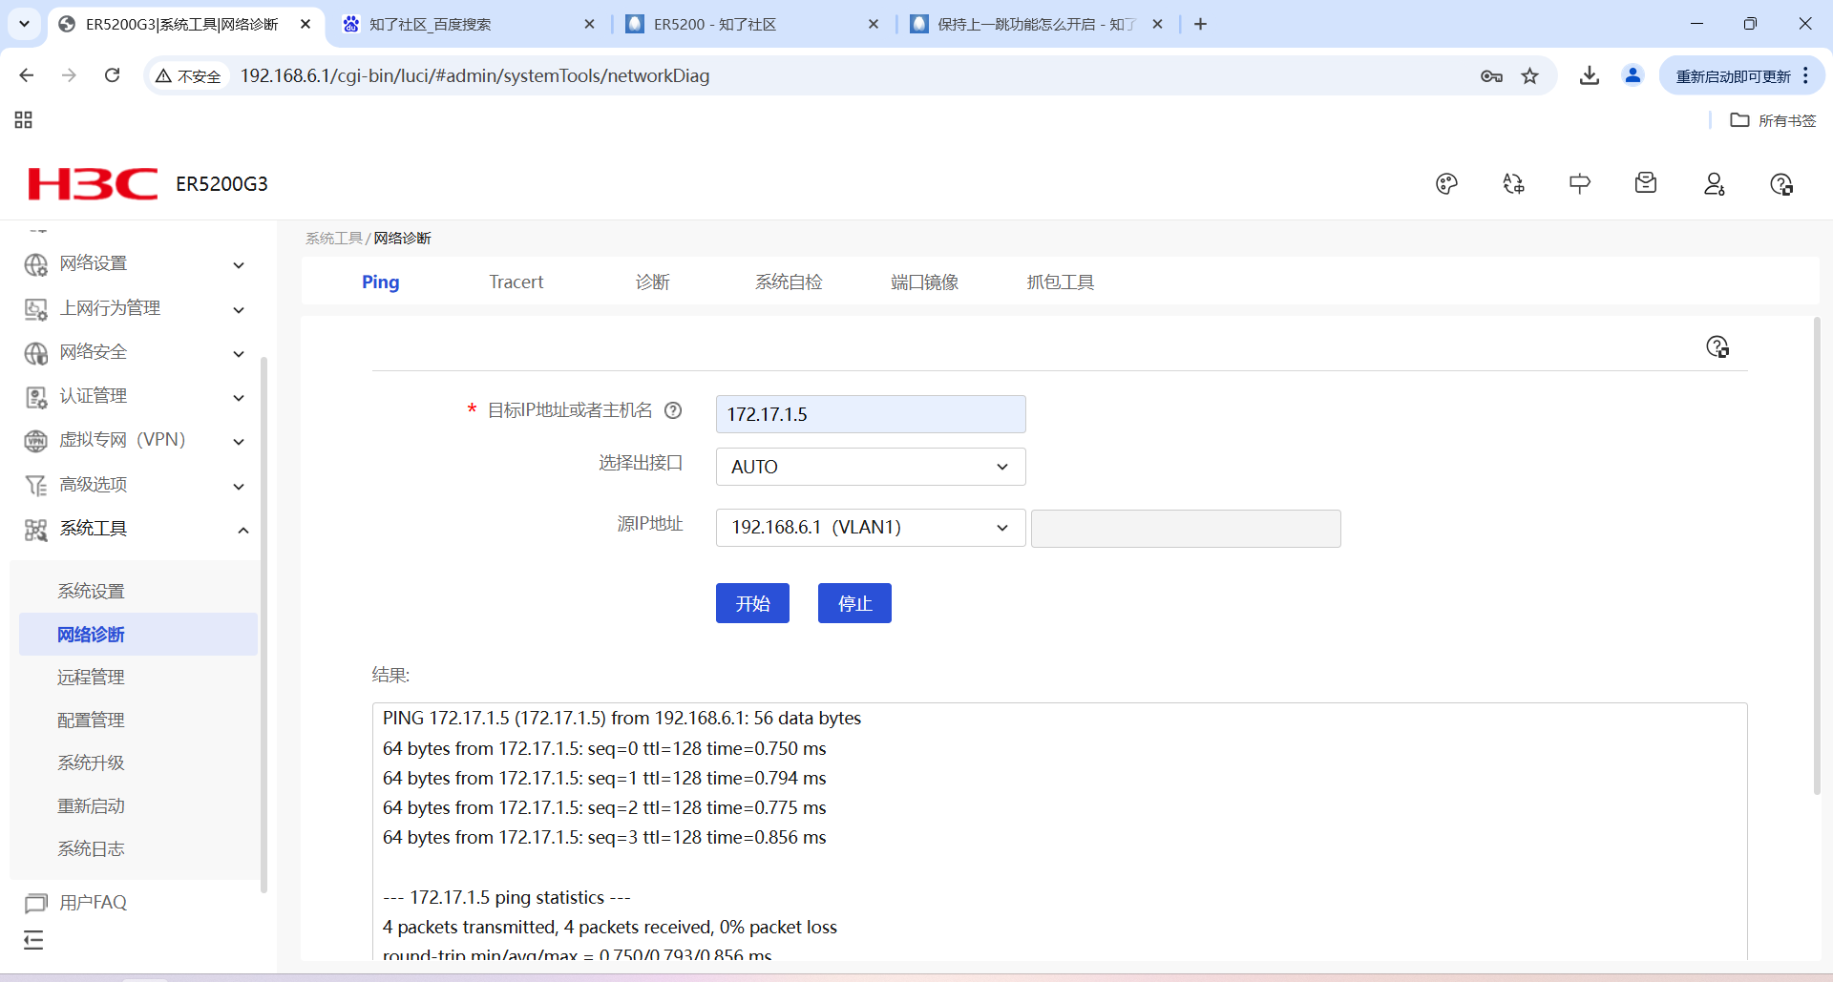Open 远程管理 in the sidebar
1833x982 pixels.
point(91,678)
